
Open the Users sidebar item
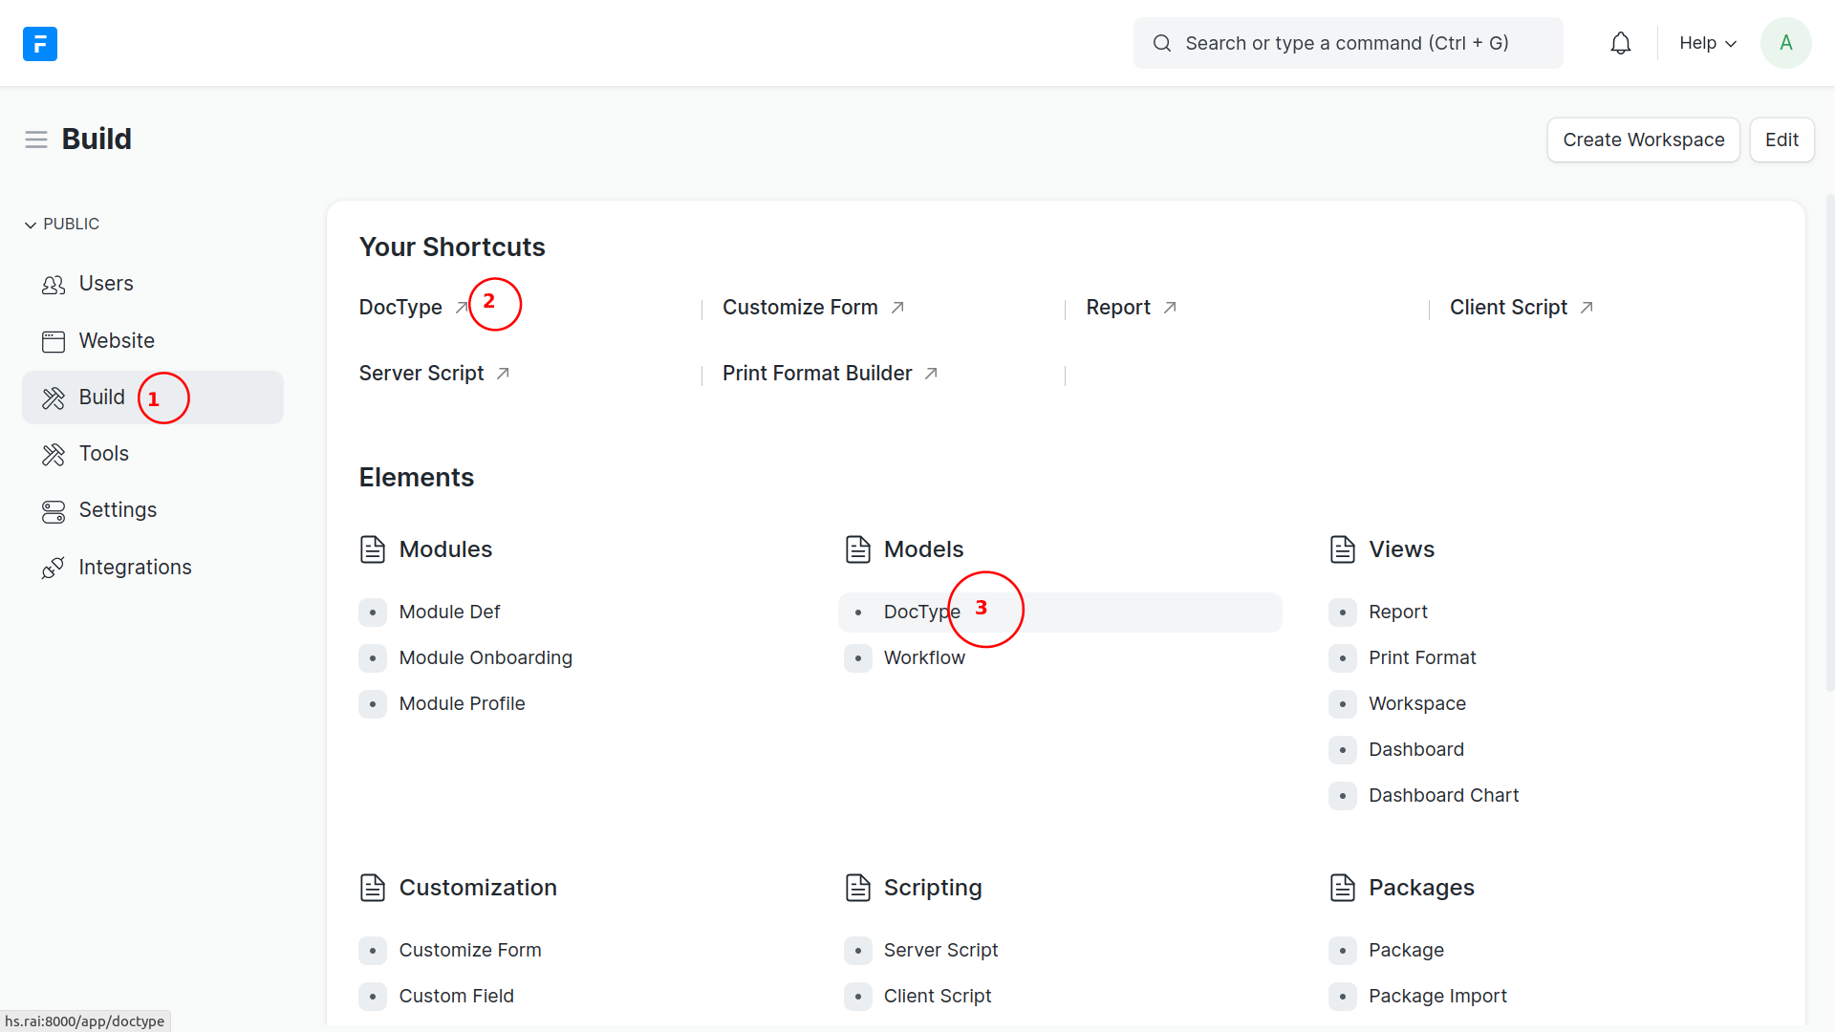coord(105,284)
